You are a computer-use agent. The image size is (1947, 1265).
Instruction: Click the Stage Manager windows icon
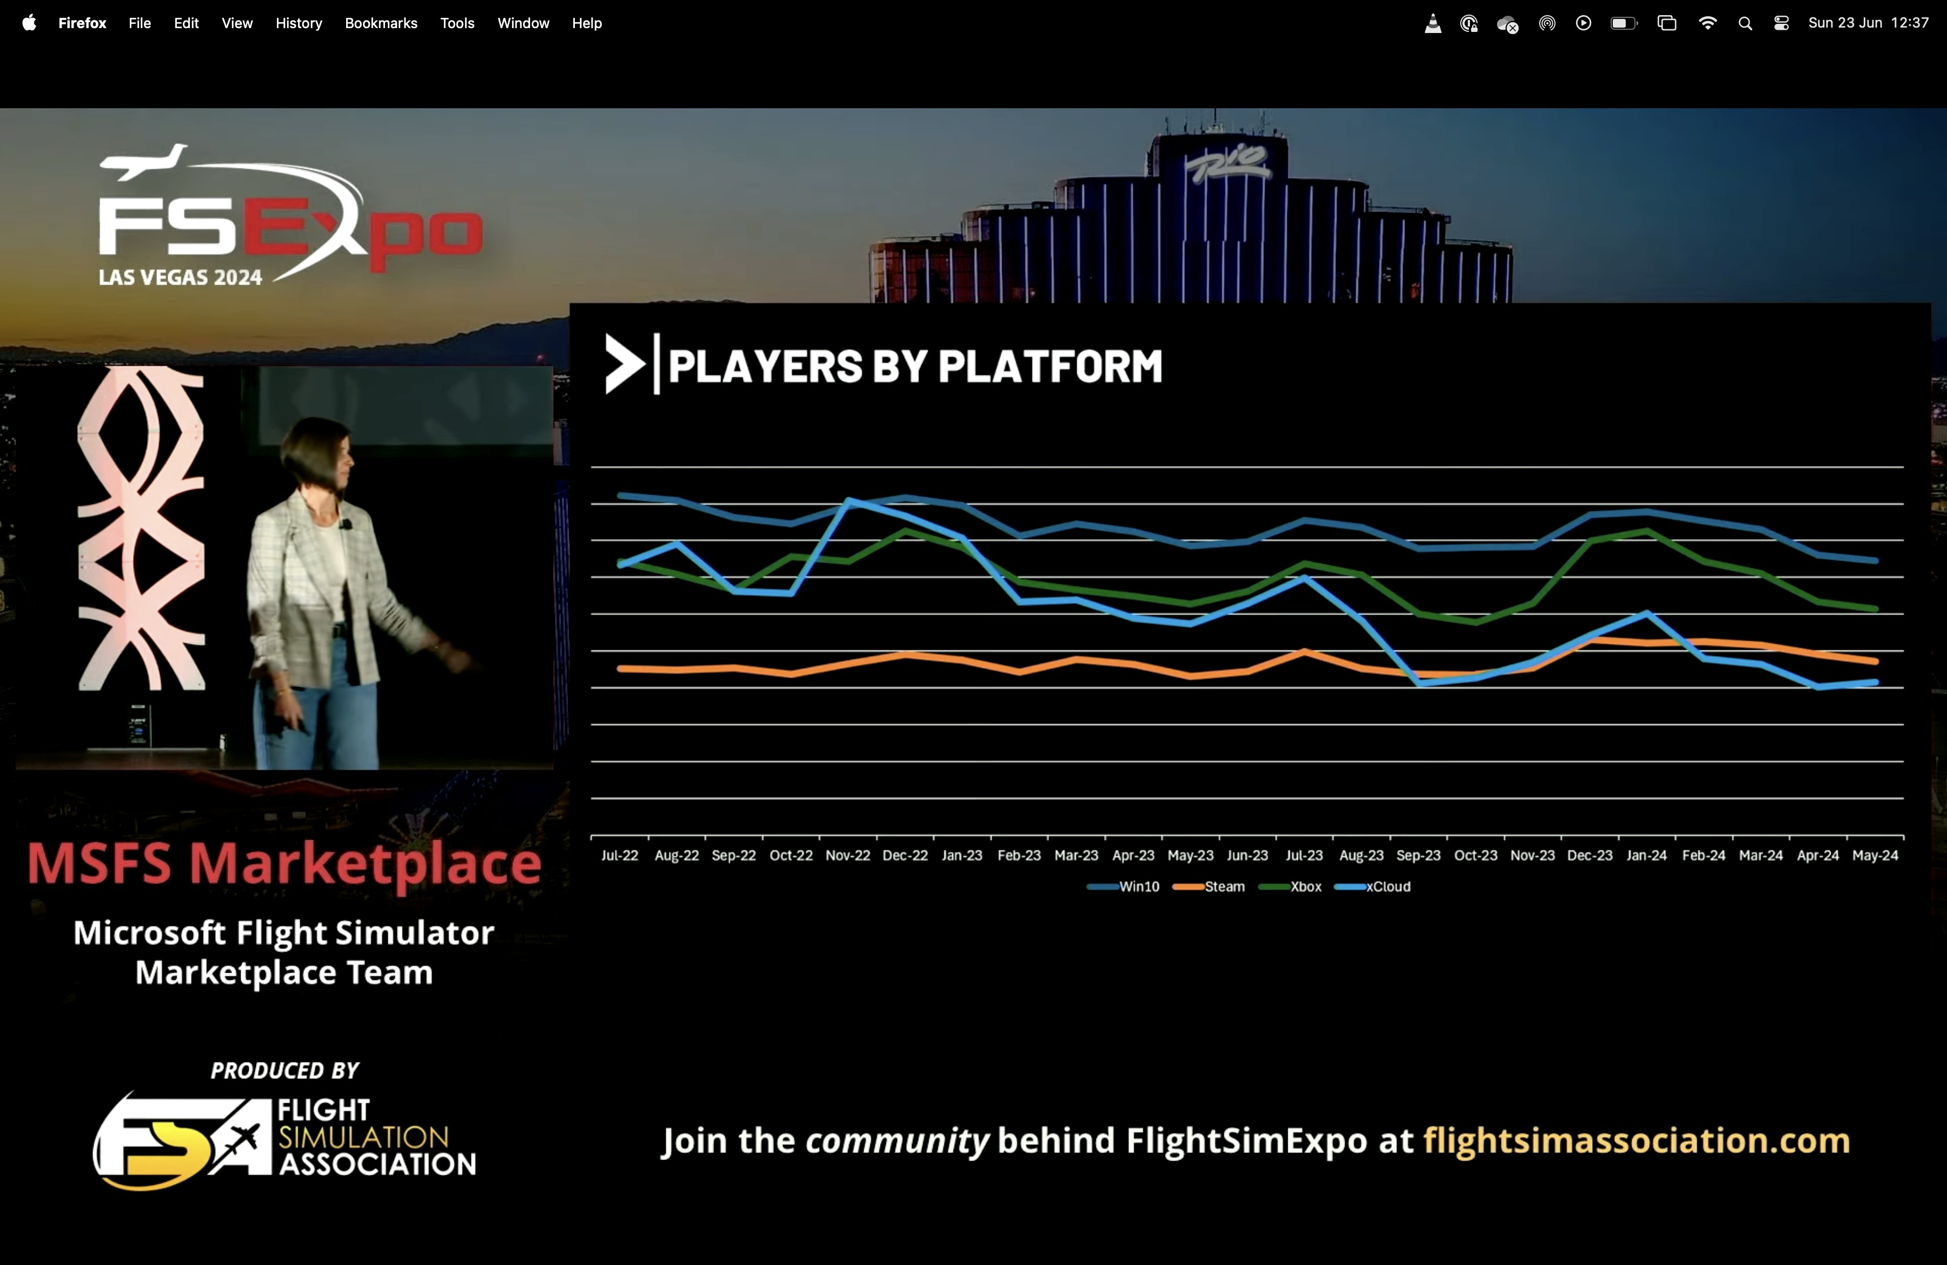[1666, 23]
